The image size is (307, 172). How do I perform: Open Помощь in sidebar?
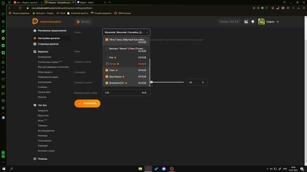point(42,159)
